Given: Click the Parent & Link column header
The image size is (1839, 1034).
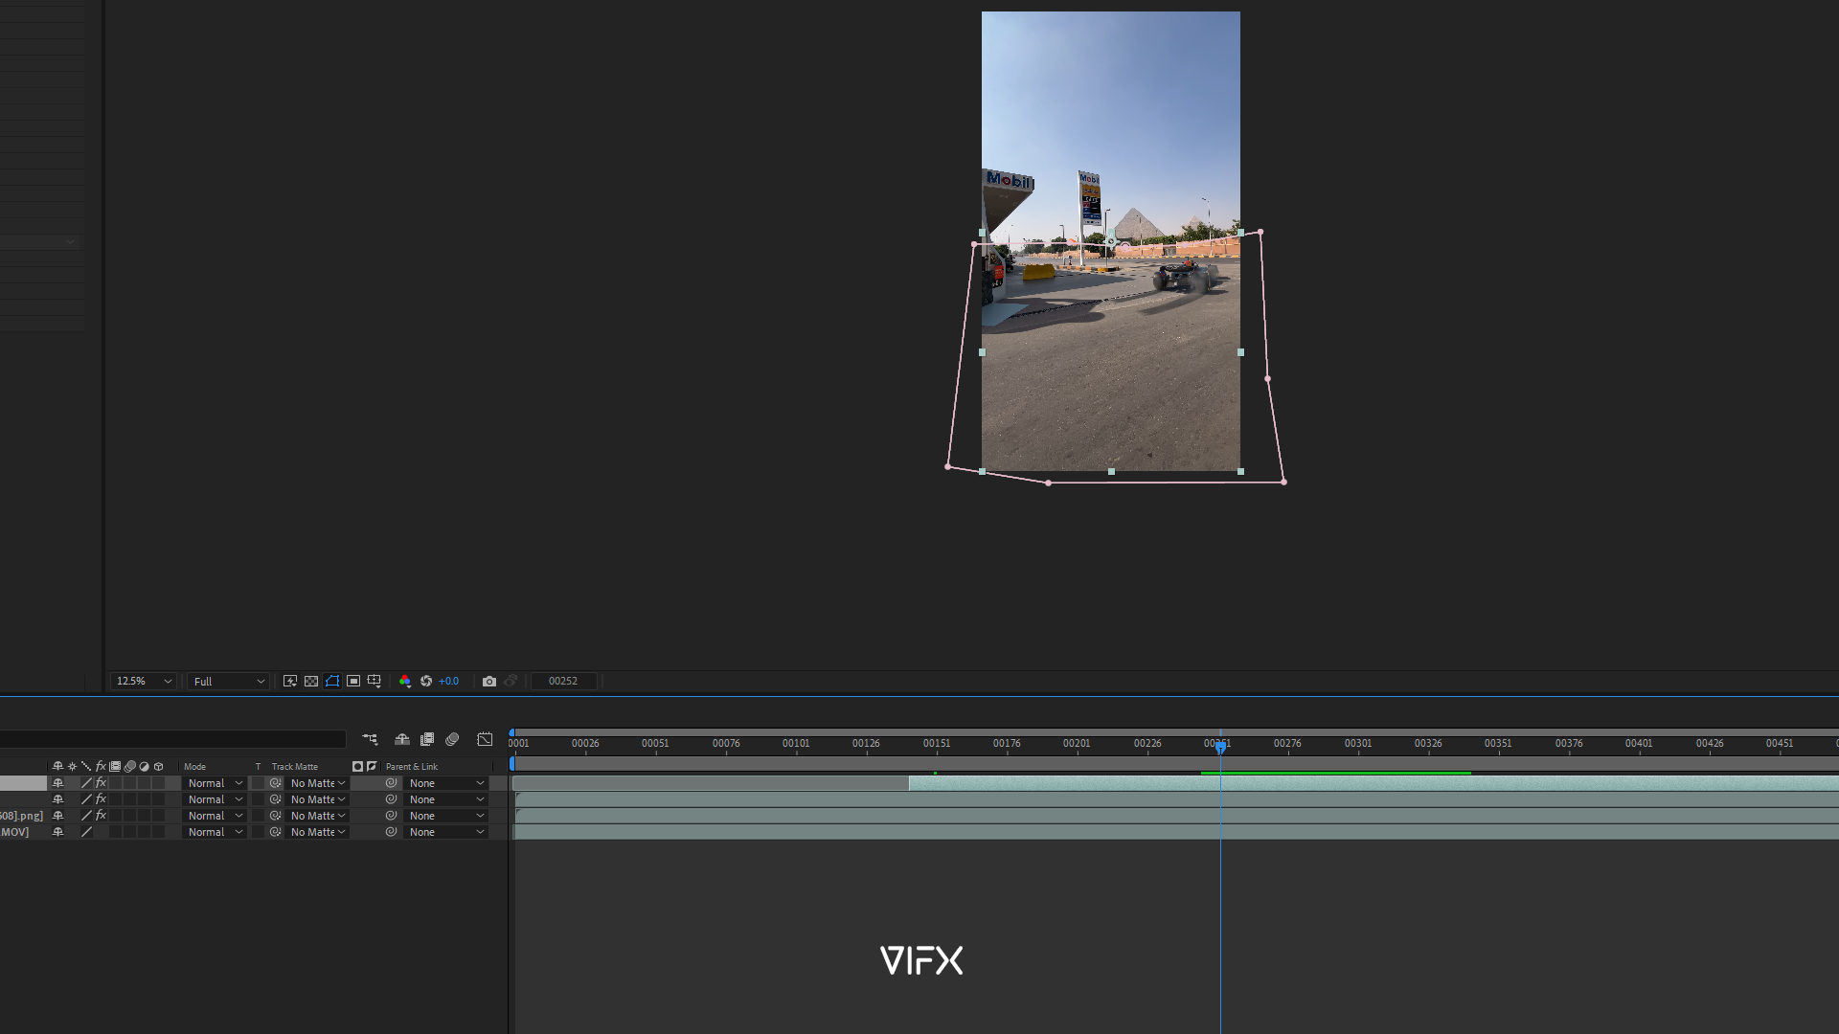Looking at the screenshot, I should click(x=412, y=767).
